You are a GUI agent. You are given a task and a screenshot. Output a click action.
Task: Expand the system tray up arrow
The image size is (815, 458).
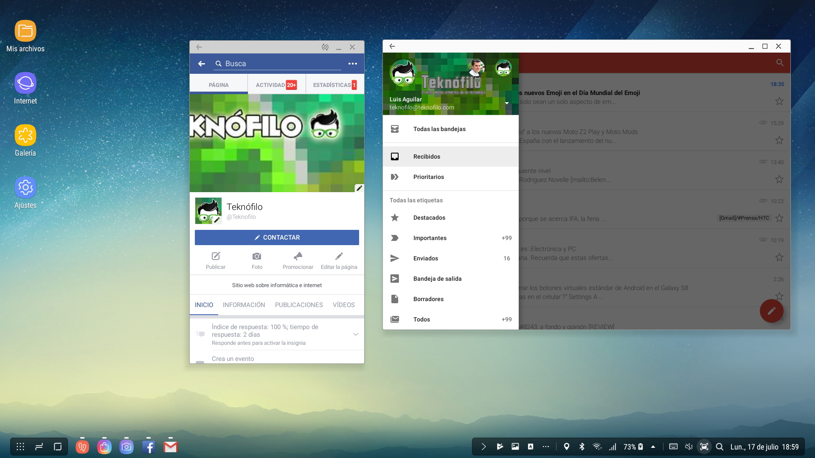pyautogui.click(x=653, y=447)
